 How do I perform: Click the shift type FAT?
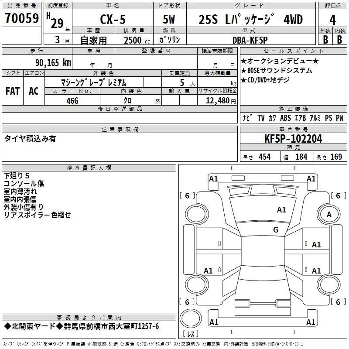click(x=13, y=91)
